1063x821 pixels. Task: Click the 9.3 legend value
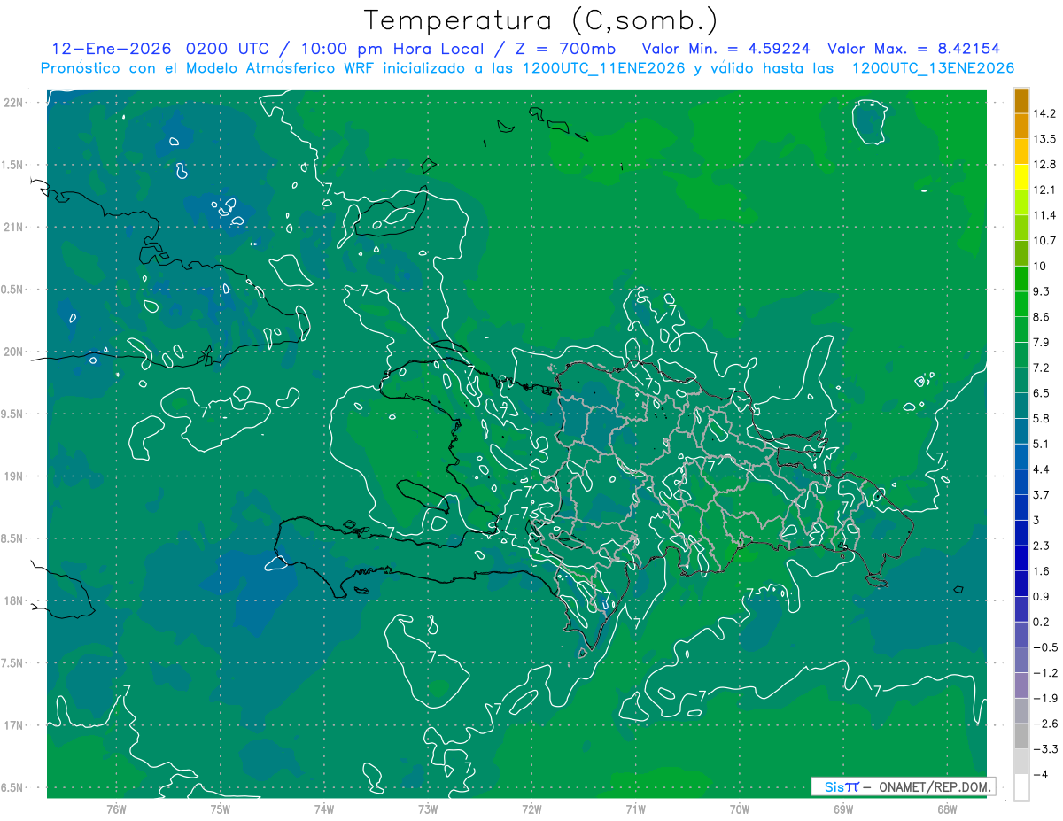[x=1042, y=291]
